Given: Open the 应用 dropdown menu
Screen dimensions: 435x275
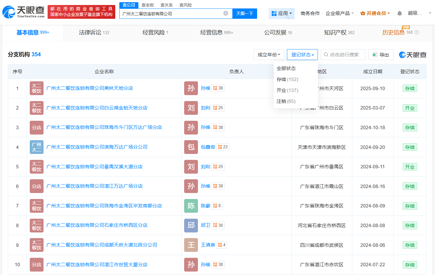Looking at the screenshot, I should pos(282,13).
